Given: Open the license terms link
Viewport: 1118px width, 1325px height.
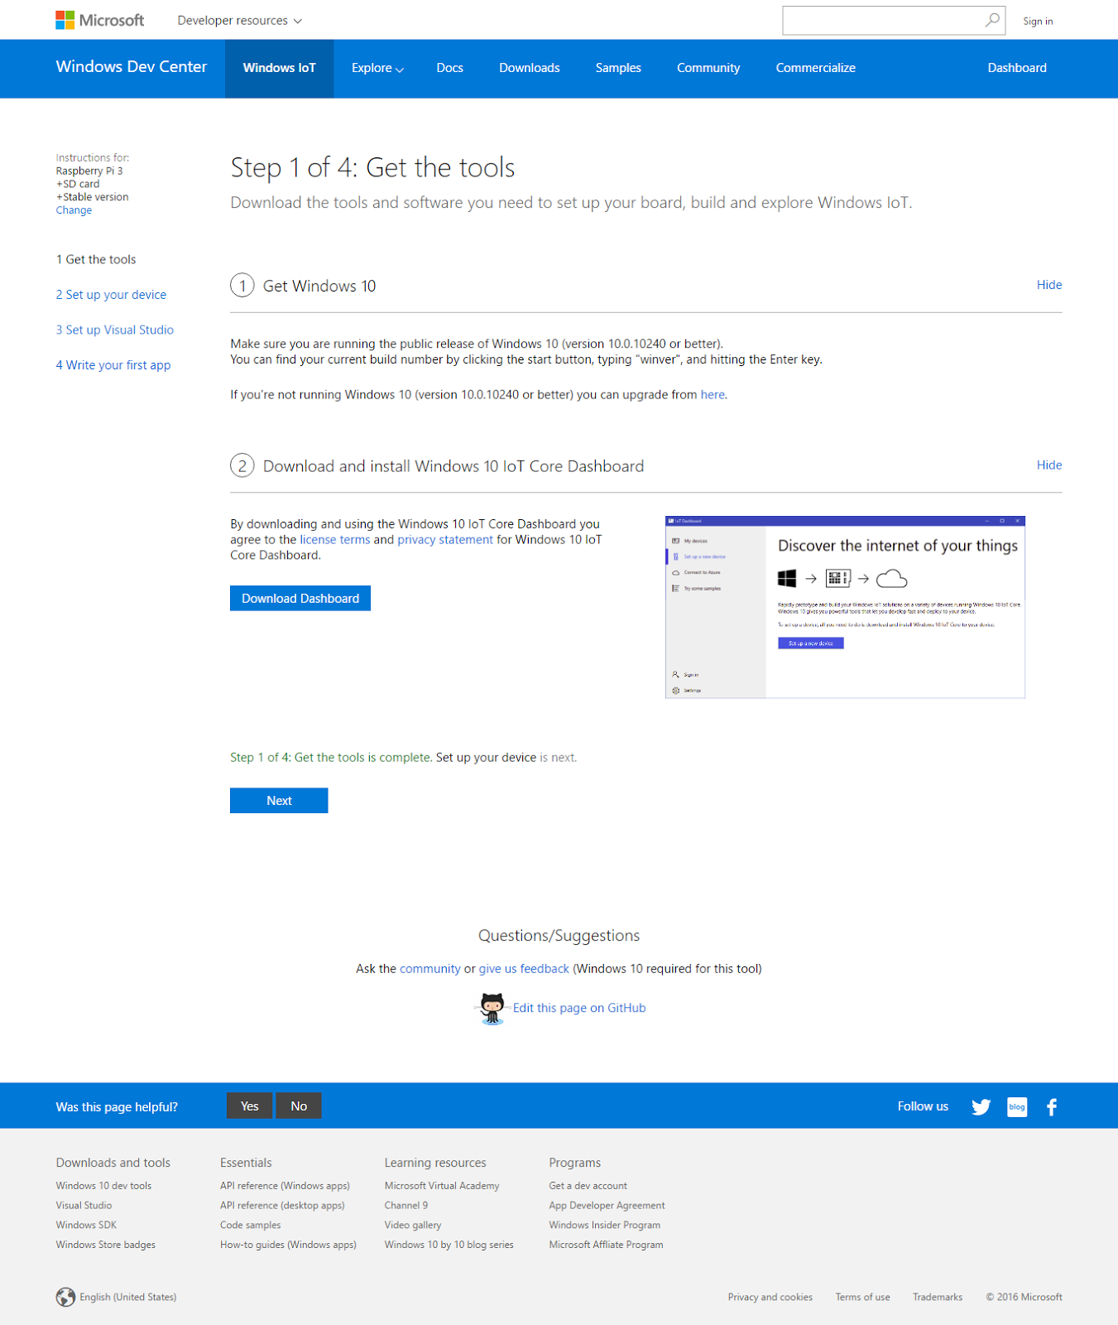Looking at the screenshot, I should (x=335, y=540).
